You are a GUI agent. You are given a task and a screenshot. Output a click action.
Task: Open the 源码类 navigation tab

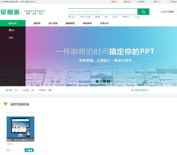(37, 23)
